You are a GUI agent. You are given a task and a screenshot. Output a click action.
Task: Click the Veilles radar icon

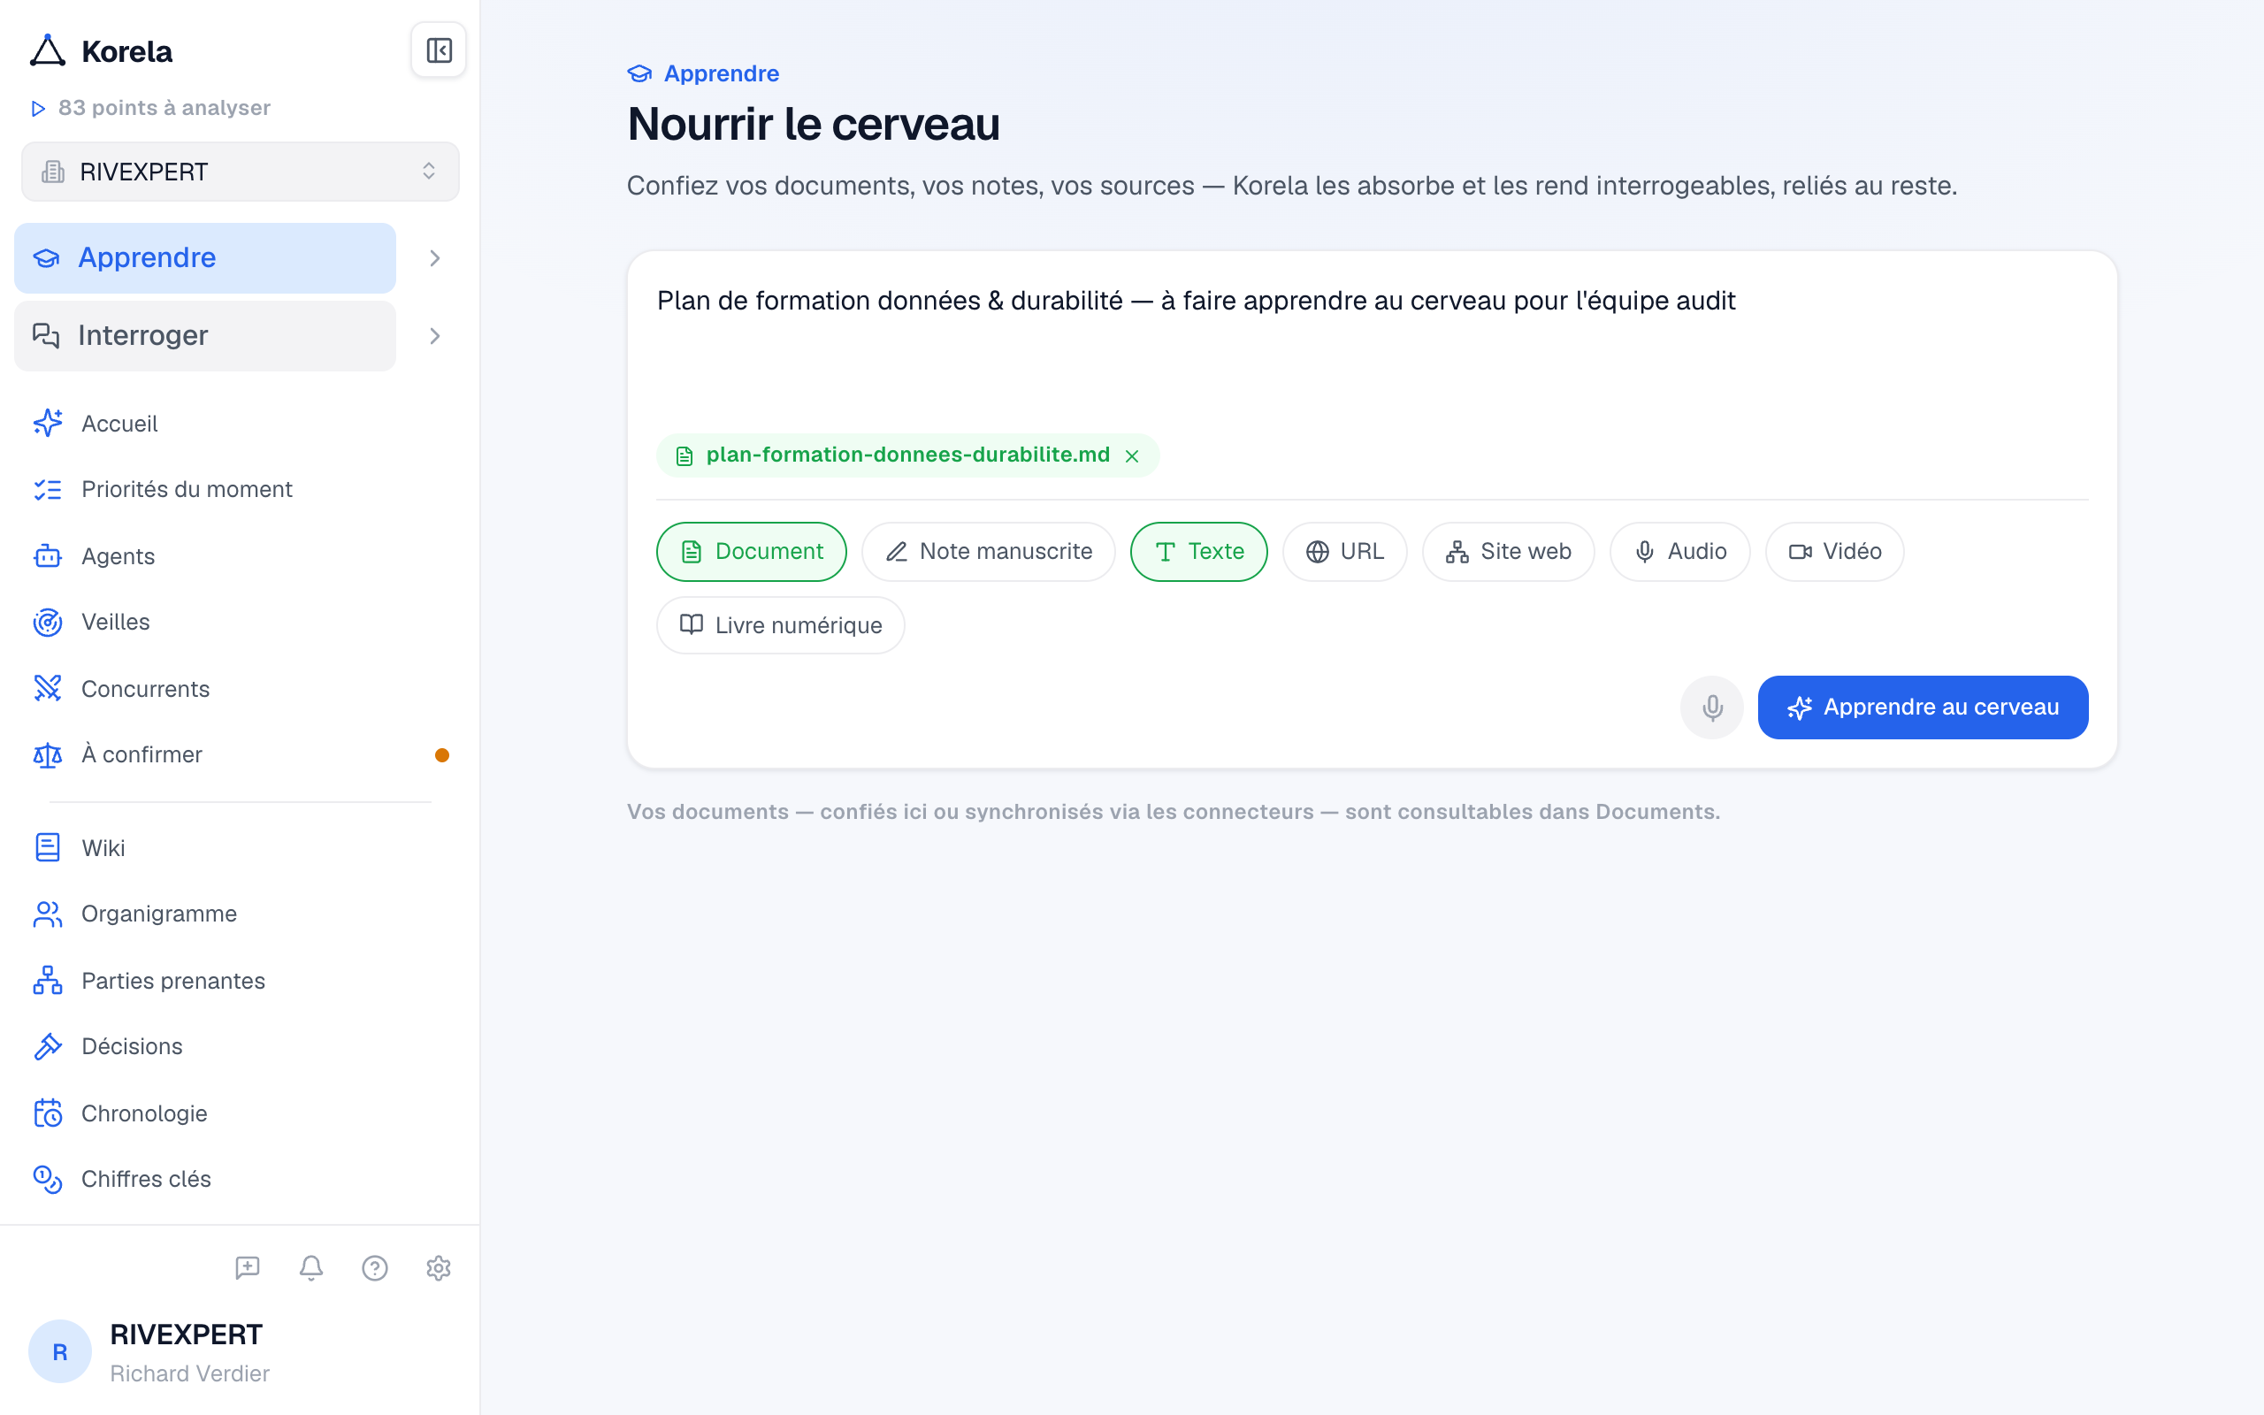(x=48, y=623)
